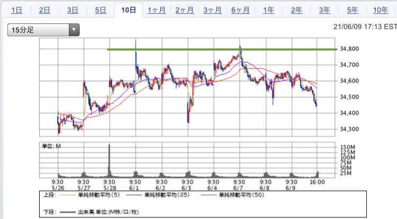
Task: Click the 単純移動平均(25) legend entry
Action: (x=167, y=195)
